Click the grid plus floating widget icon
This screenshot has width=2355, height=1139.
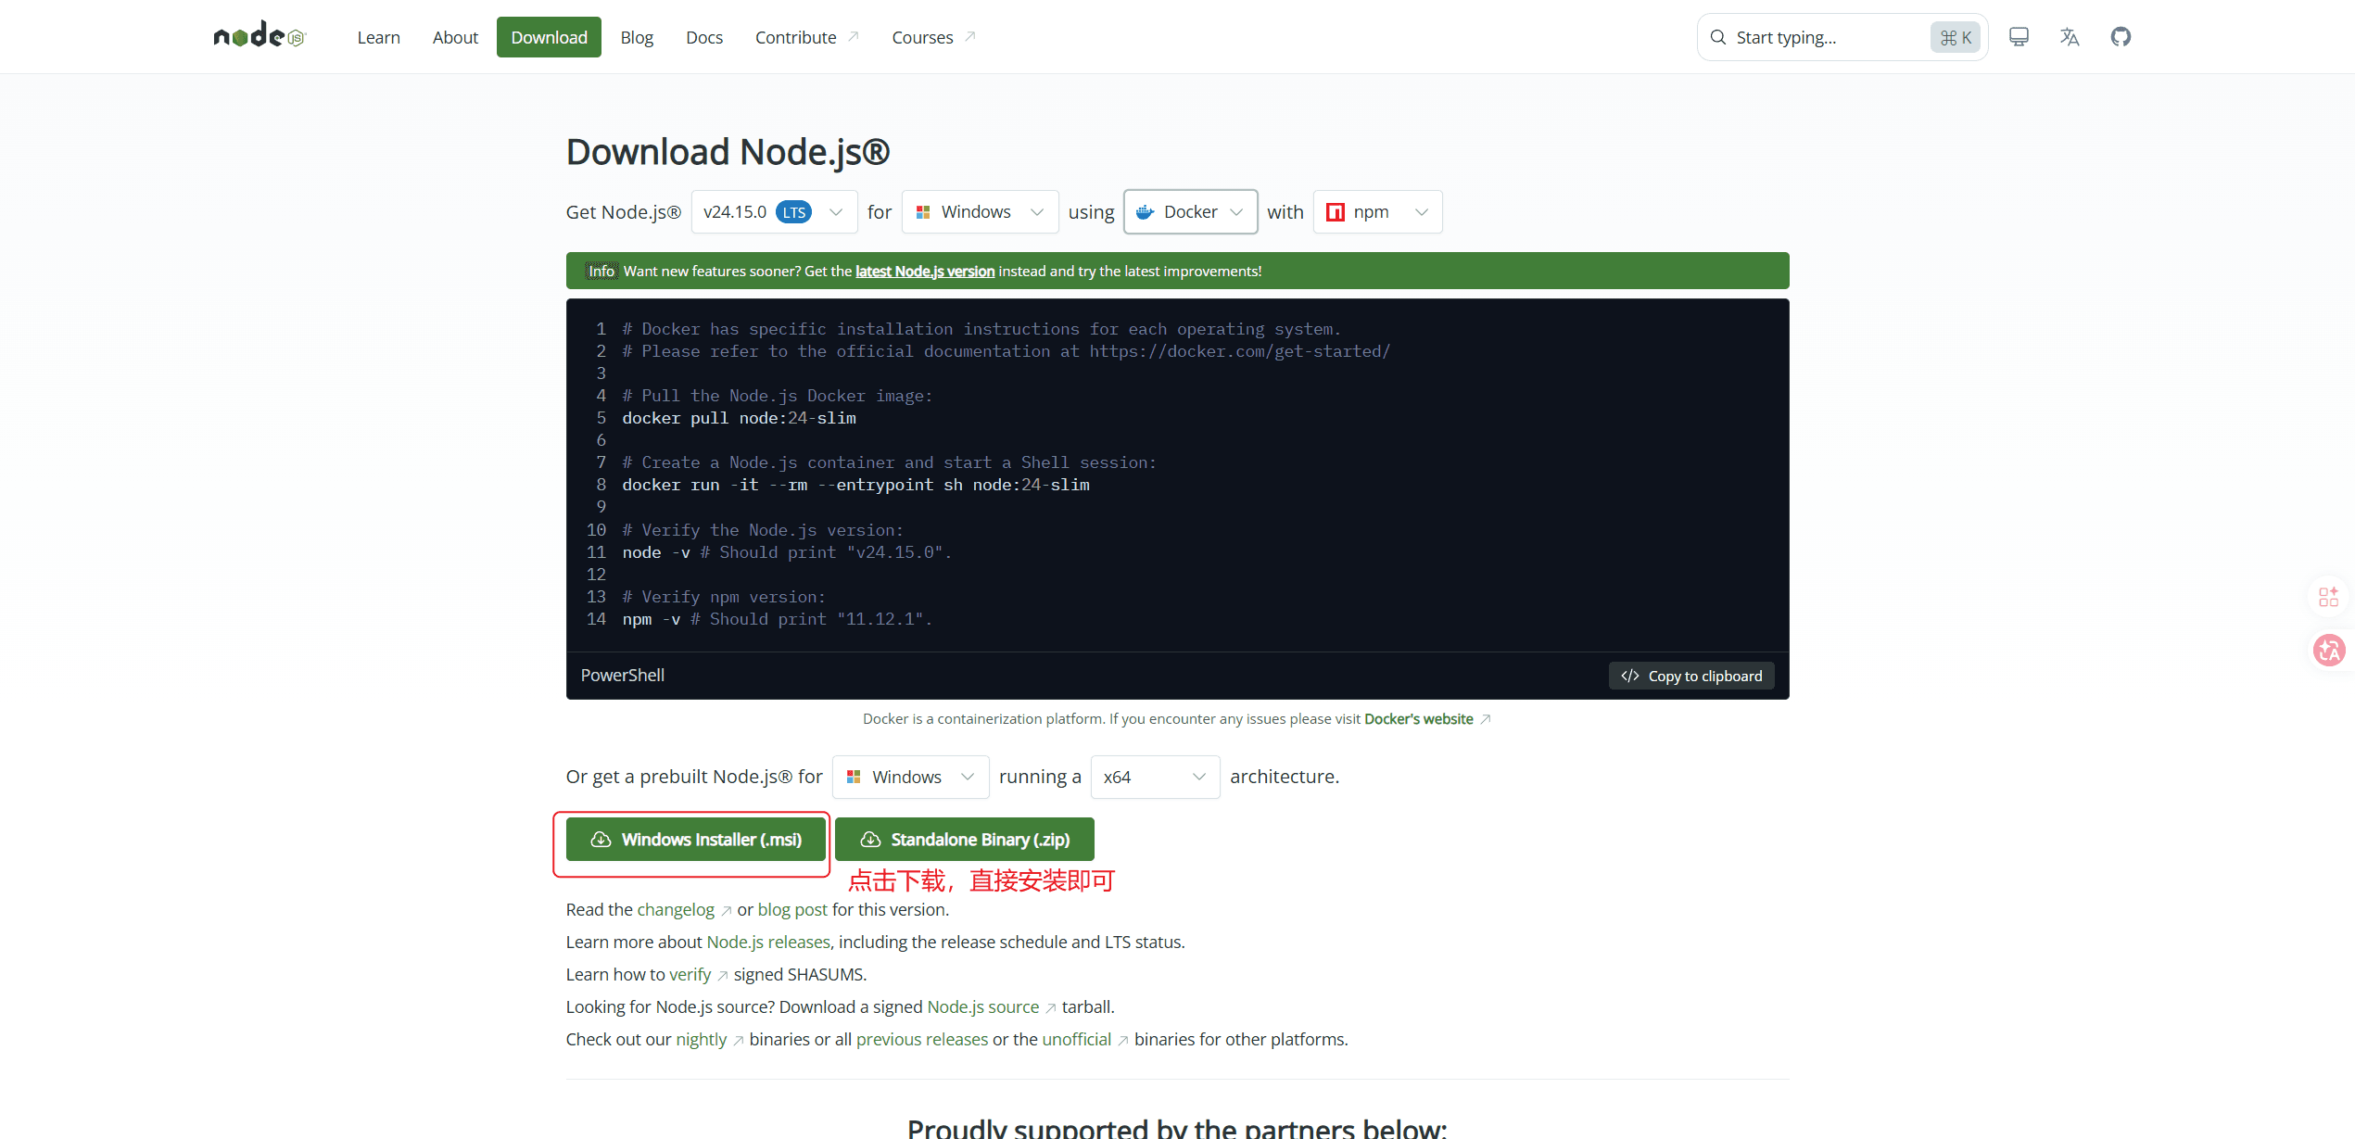pos(2329,597)
